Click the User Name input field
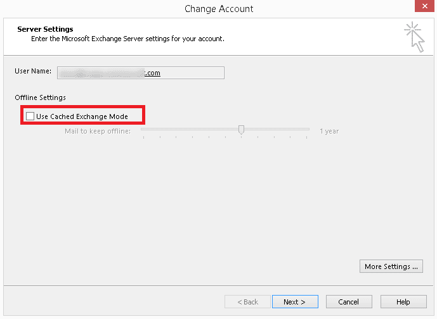The image size is (437, 319). (141, 73)
